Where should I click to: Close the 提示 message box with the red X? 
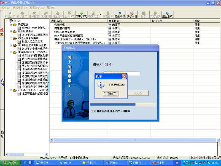click(124, 76)
